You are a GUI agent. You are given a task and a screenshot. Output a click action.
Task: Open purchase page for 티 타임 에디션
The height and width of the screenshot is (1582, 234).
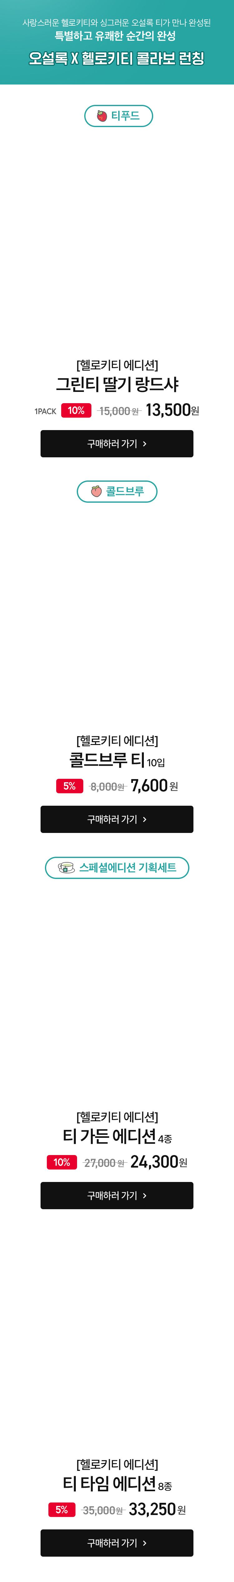117,1543
